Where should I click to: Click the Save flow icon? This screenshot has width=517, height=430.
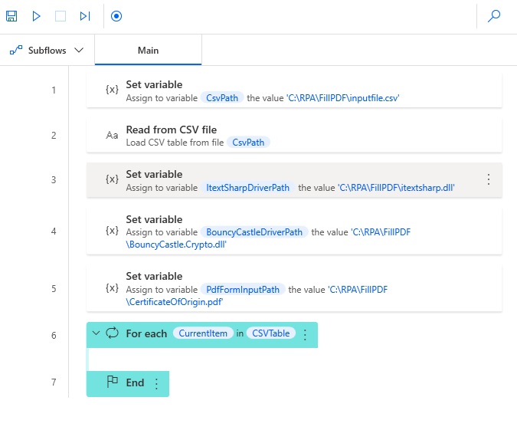pyautogui.click(x=12, y=16)
